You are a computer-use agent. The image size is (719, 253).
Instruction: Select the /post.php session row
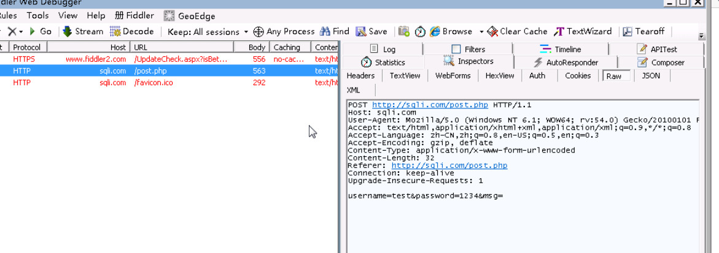click(169, 71)
